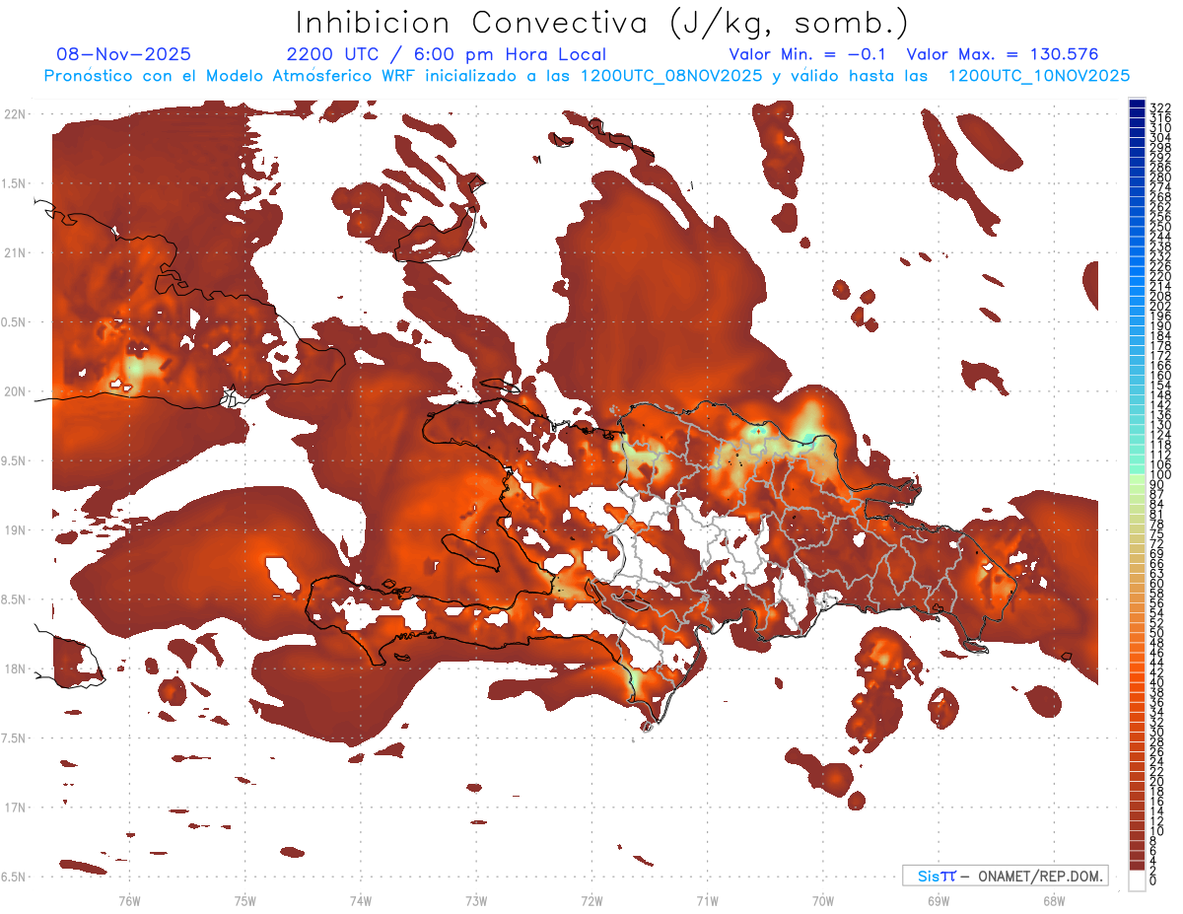The height and width of the screenshot is (914, 1183).
Task: Click the '9.5N' latitude label
Action: (15, 460)
